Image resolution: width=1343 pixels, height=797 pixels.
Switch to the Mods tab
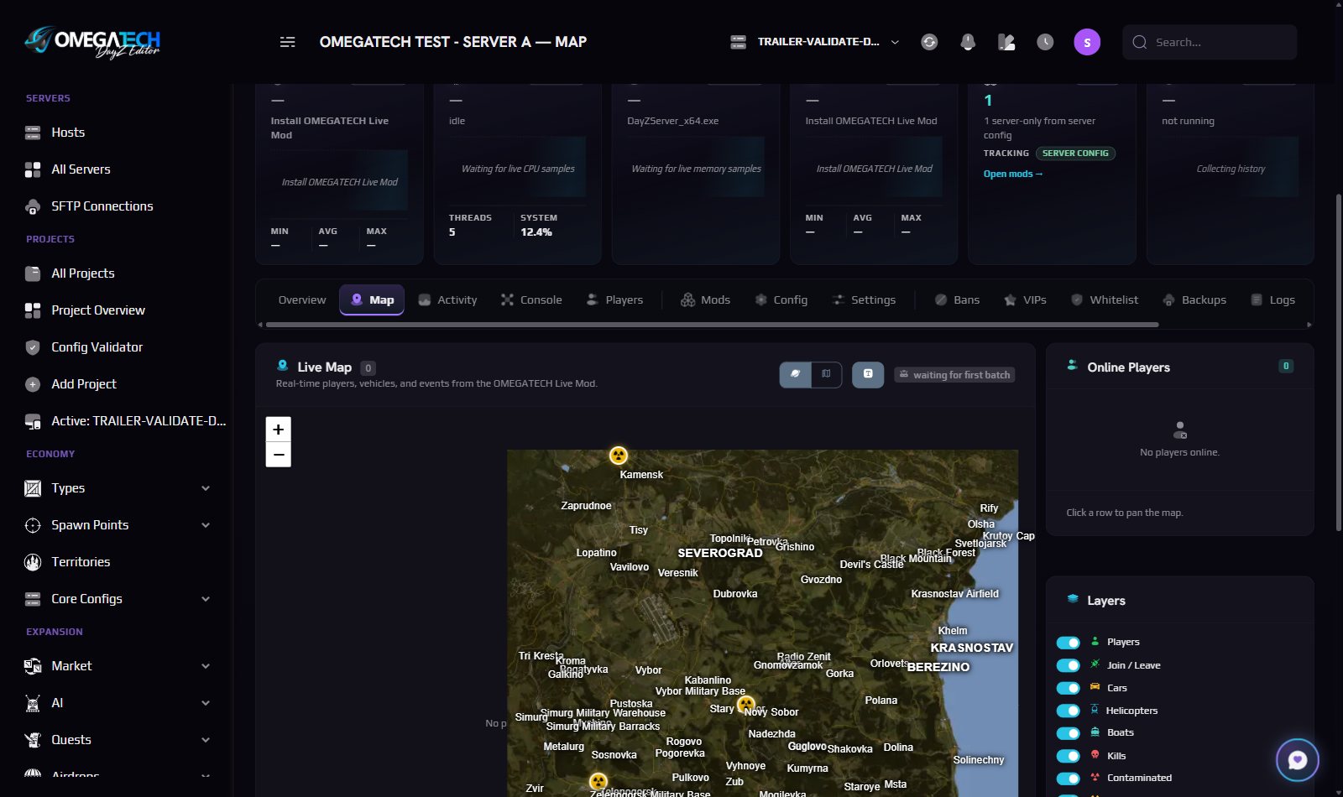(706, 300)
